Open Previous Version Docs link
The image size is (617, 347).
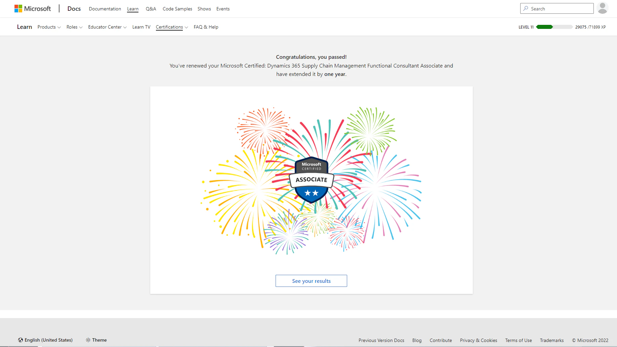point(381,340)
